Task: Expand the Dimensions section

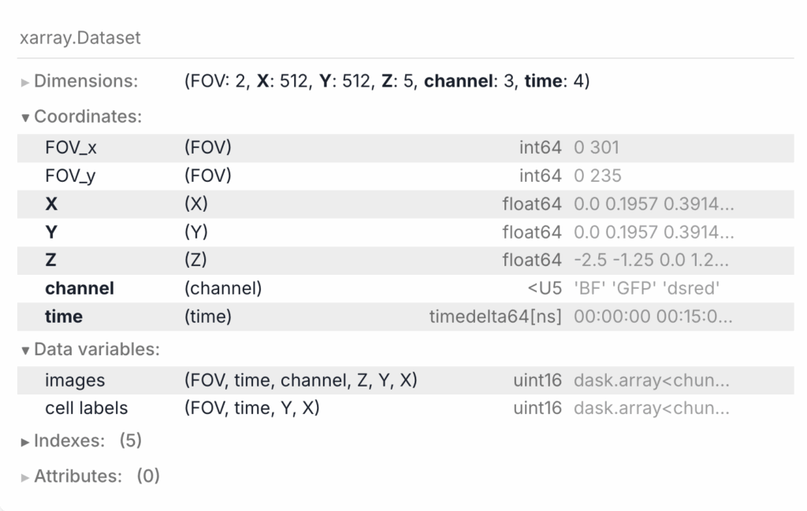Action: click(85, 81)
